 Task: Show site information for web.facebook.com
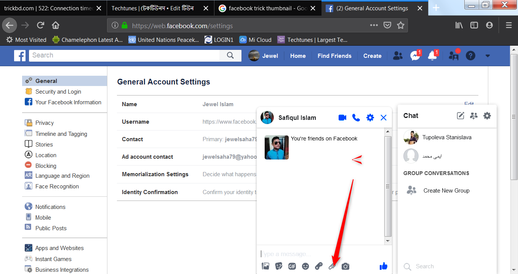pyautogui.click(x=115, y=25)
